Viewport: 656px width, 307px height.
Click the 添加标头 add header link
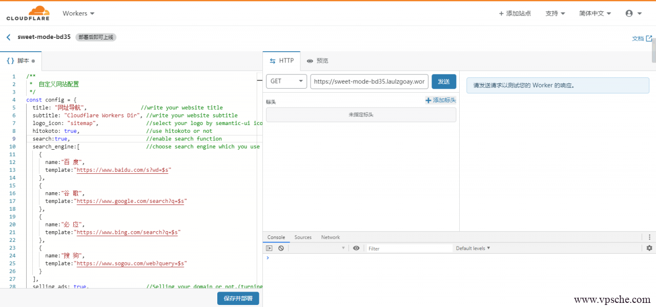[441, 100]
